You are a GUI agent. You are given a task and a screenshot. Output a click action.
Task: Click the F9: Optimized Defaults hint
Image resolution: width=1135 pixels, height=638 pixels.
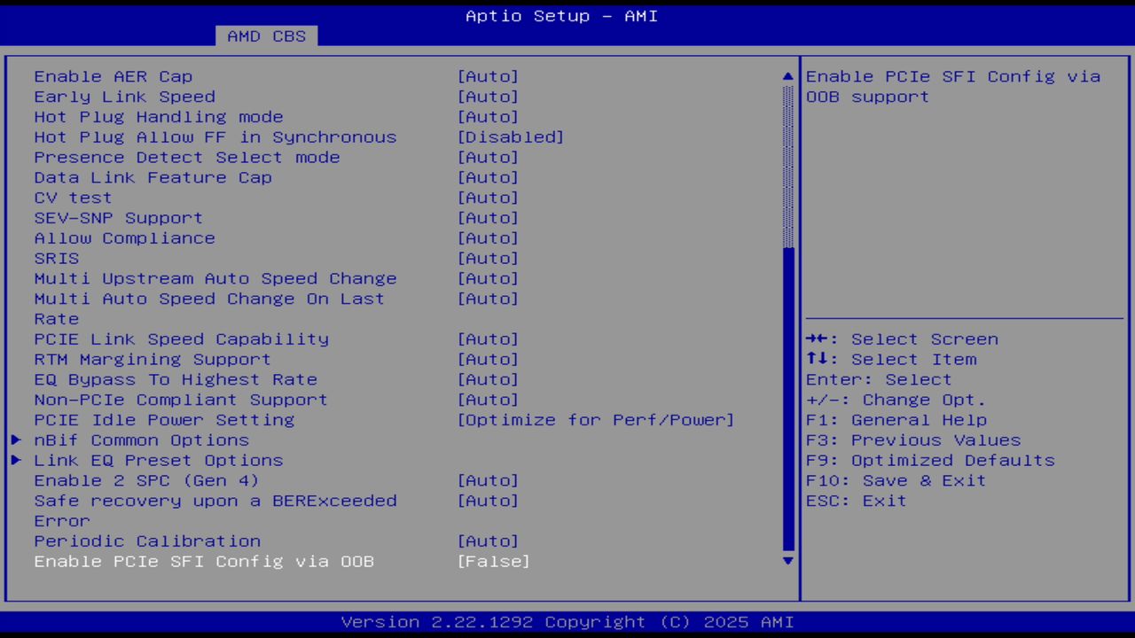[930, 460]
